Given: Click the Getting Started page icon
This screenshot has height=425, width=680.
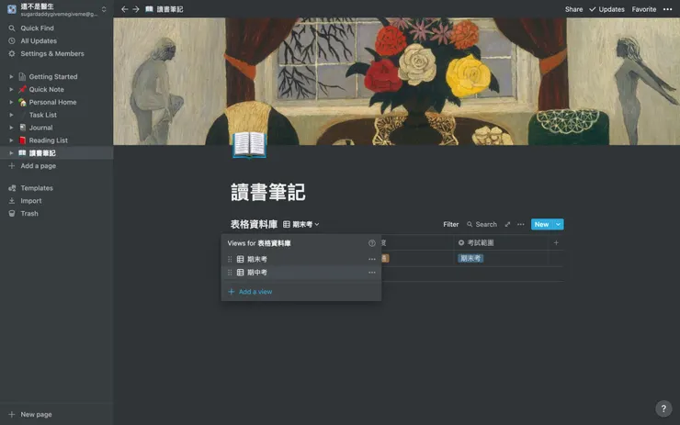Looking at the screenshot, I should pyautogui.click(x=22, y=77).
